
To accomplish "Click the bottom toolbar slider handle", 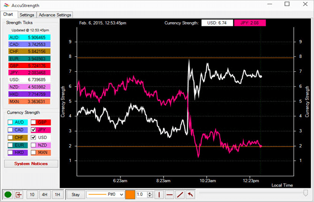I will click(x=306, y=193).
